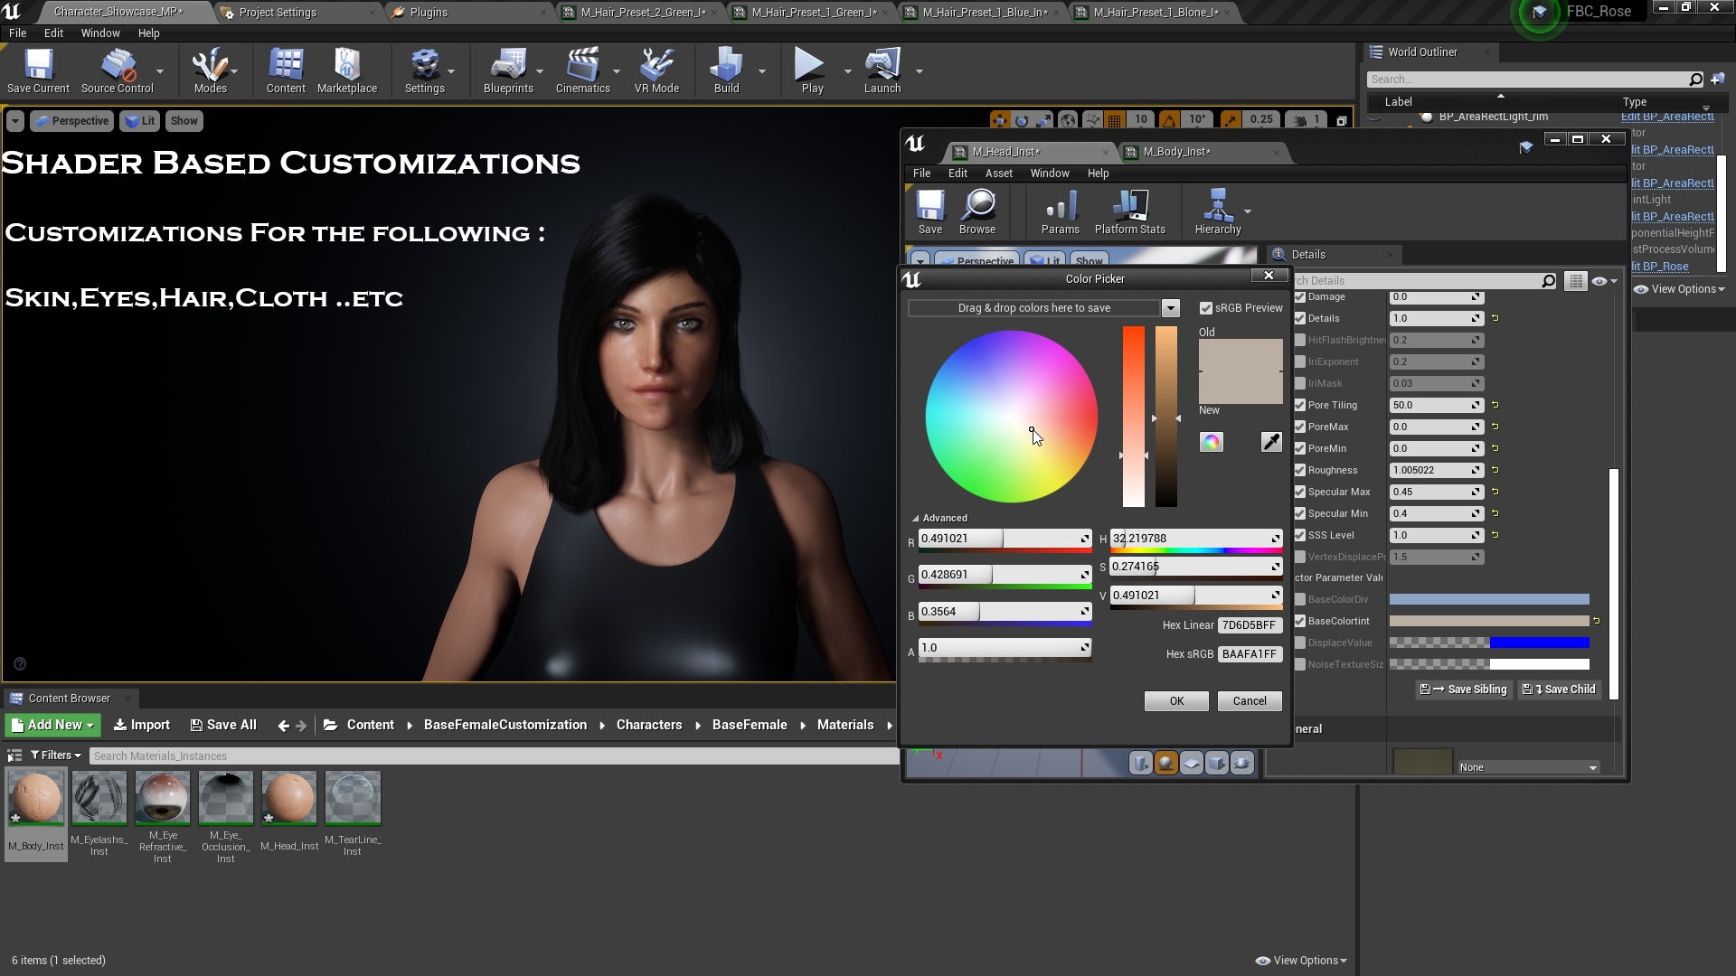This screenshot has width=1736, height=976.
Task: Toggle the Roughness parameter checkbox
Action: tap(1299, 470)
